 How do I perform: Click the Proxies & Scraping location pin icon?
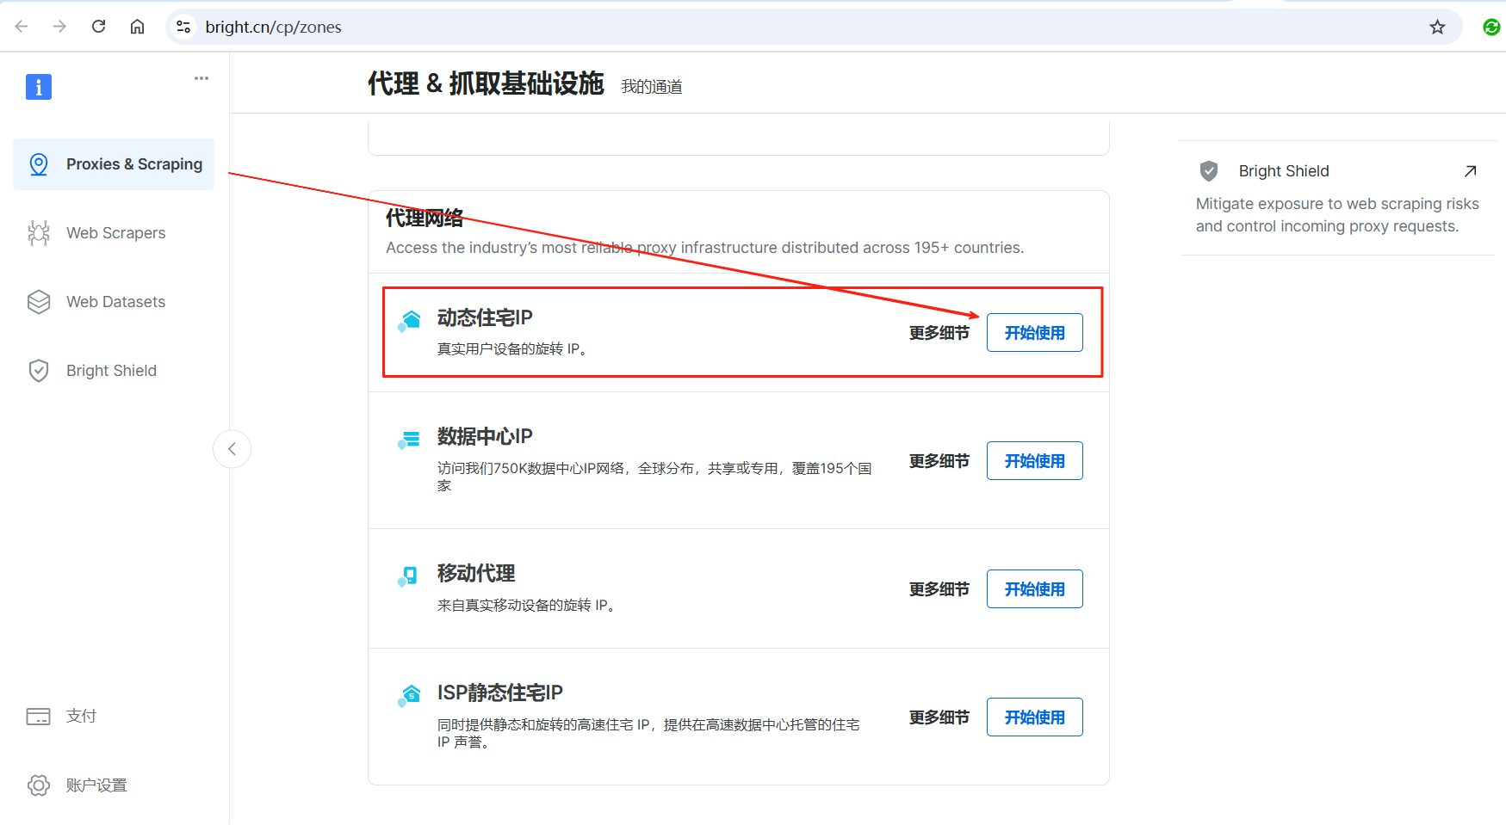pyautogui.click(x=39, y=164)
